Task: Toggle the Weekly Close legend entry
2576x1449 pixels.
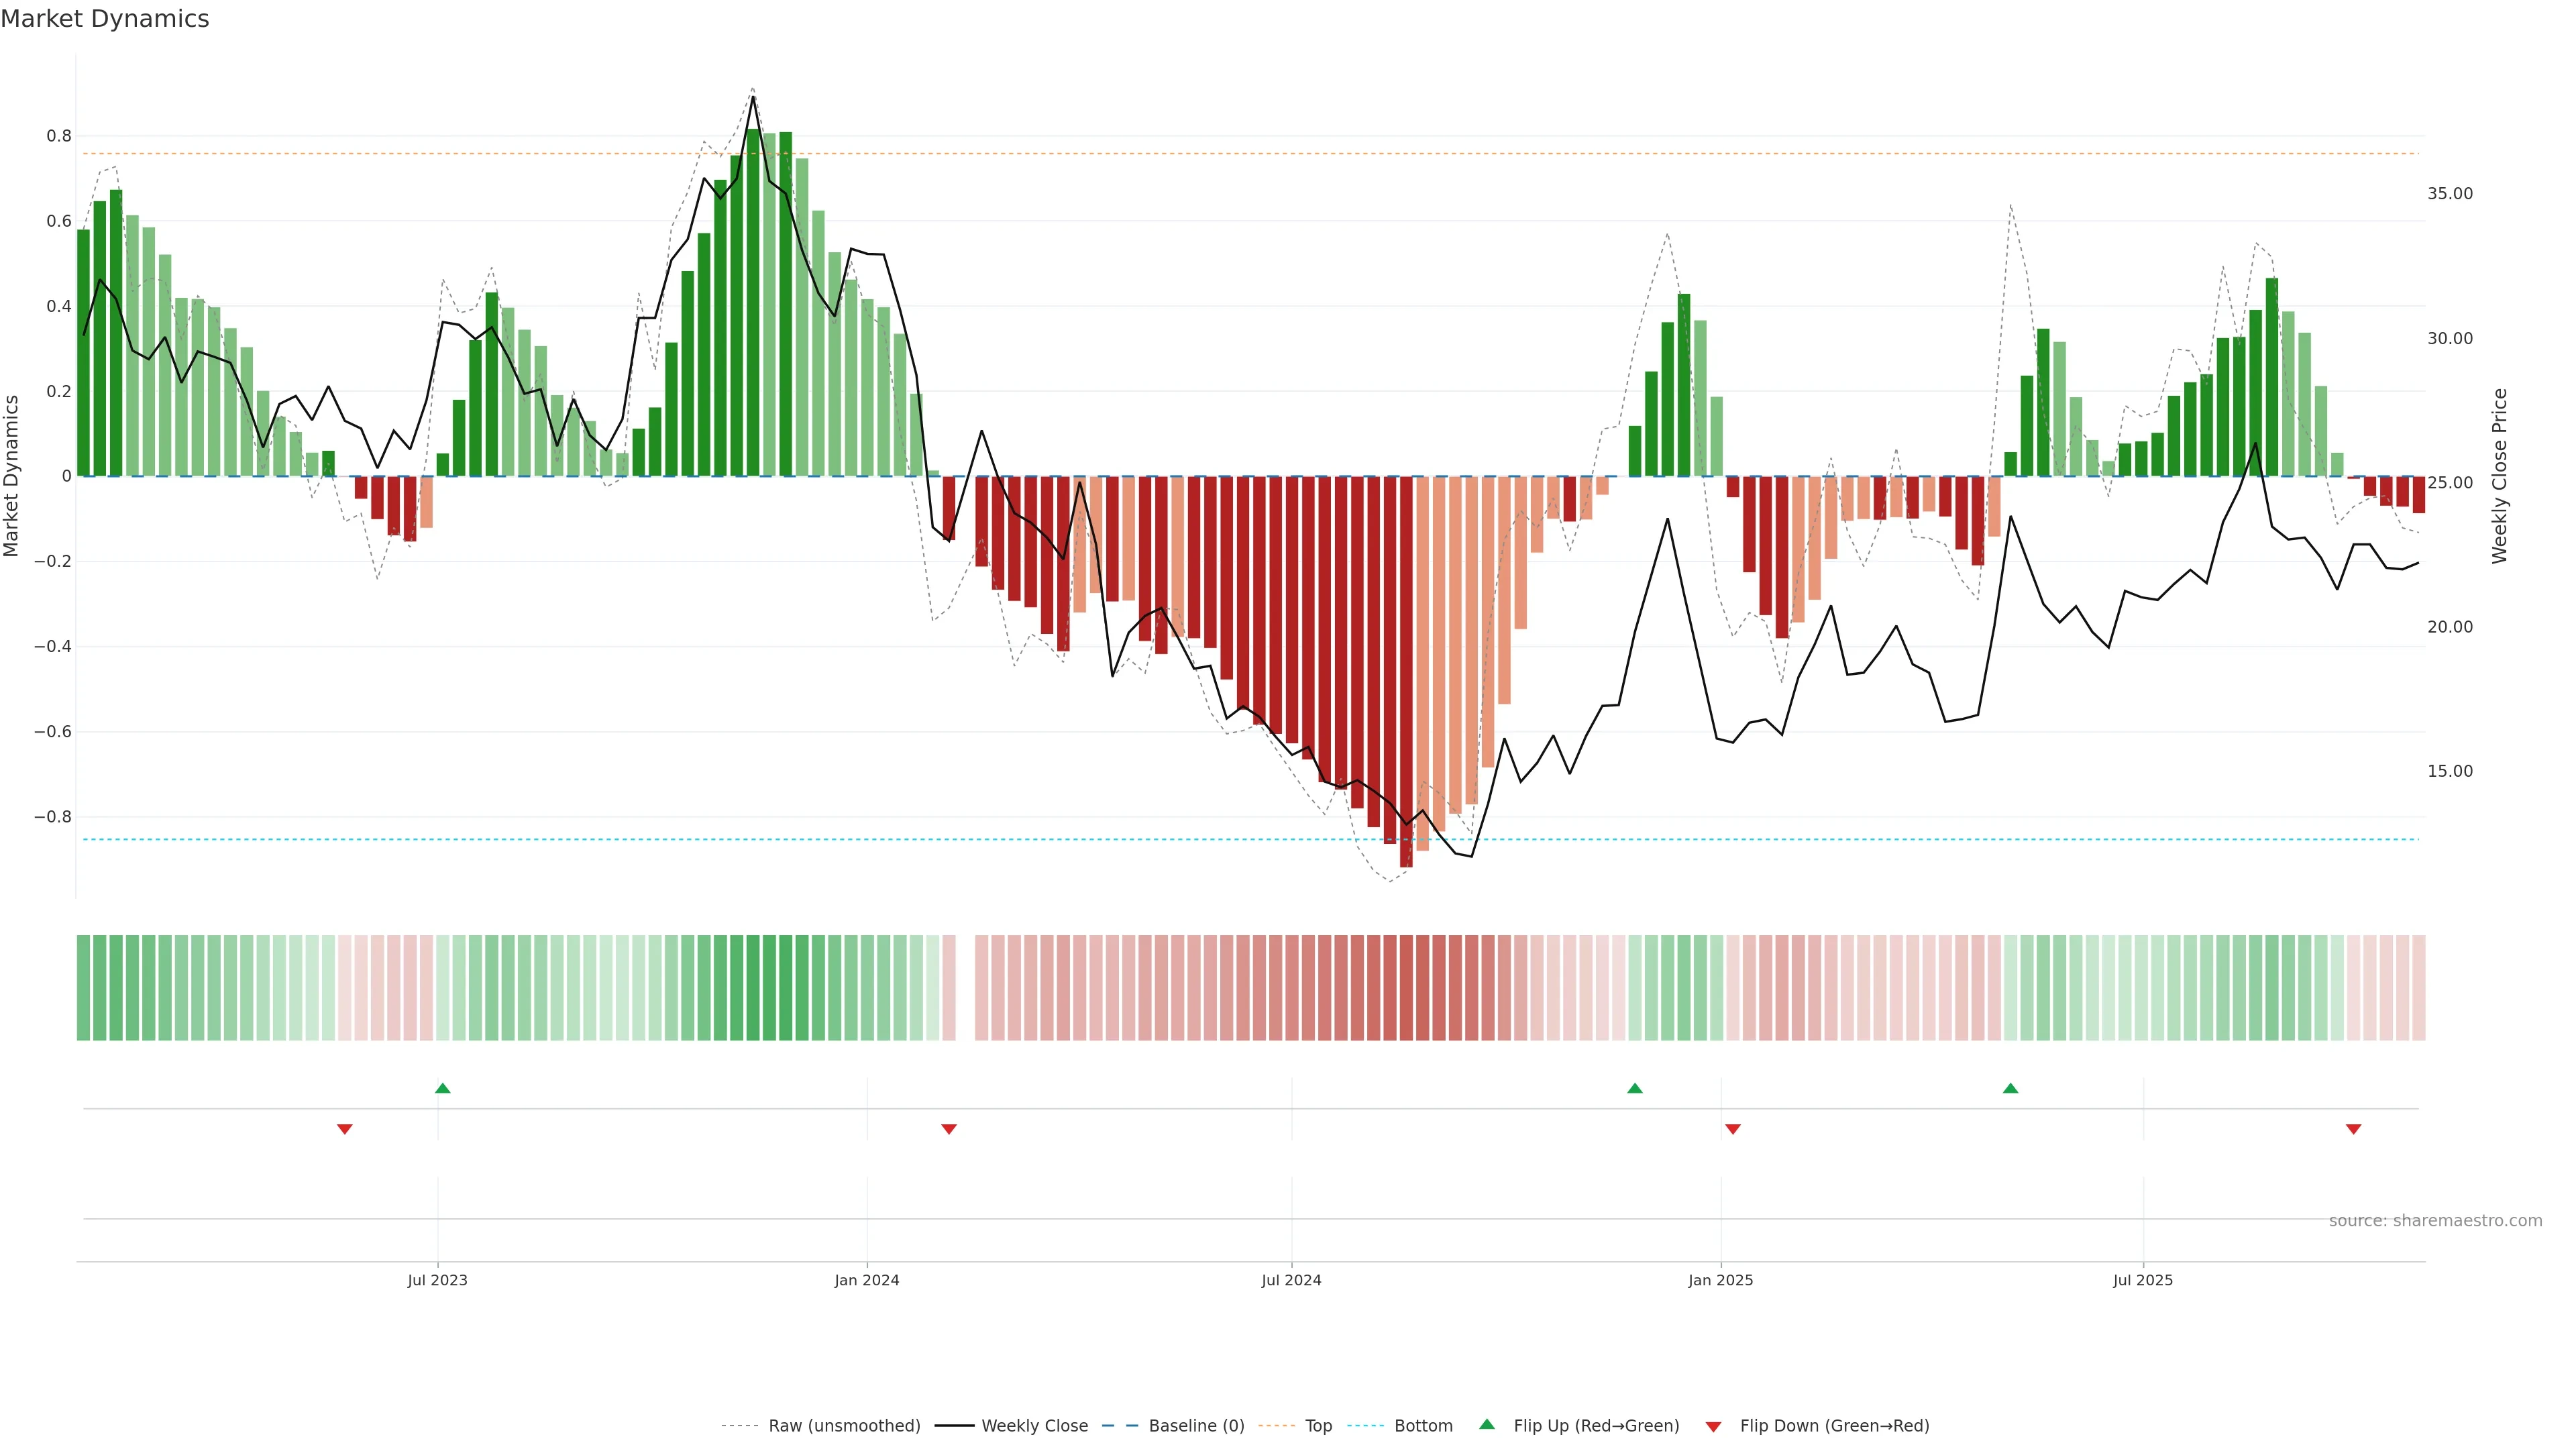Action: (x=1034, y=1425)
